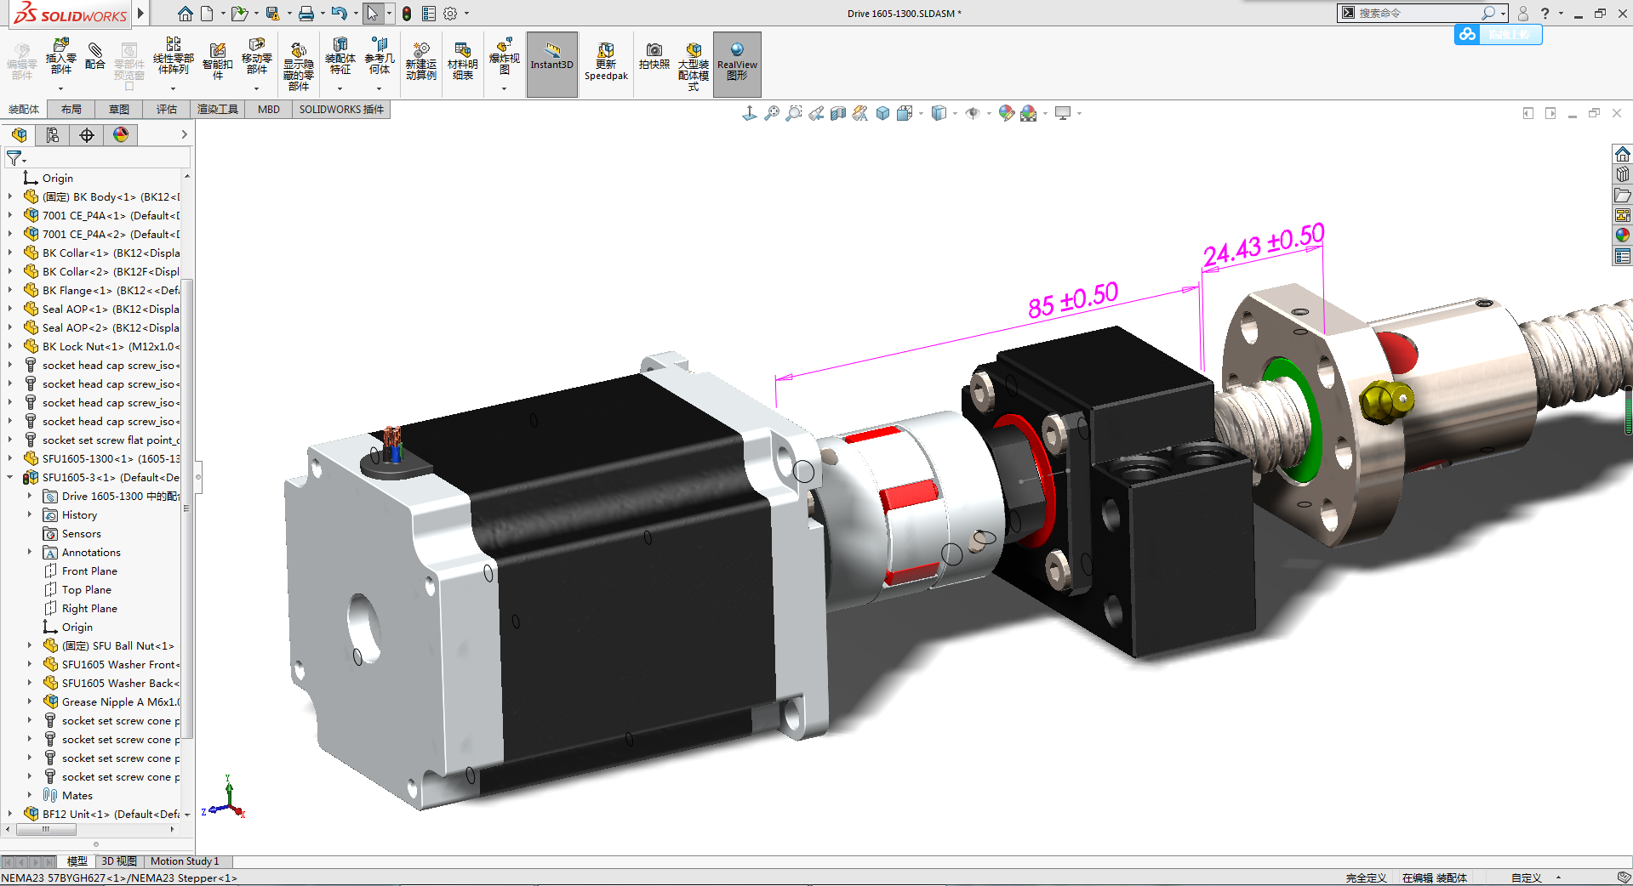Image resolution: width=1633 pixels, height=886 pixels.
Task: Save the assembly file
Action: [x=272, y=14]
